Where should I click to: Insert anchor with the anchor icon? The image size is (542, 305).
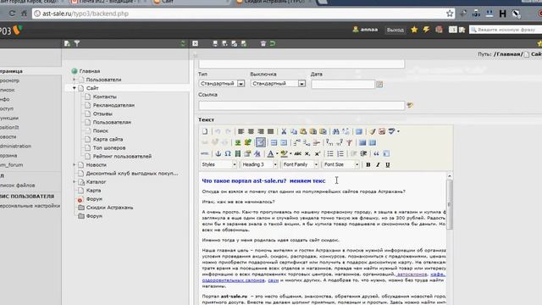tap(218, 153)
